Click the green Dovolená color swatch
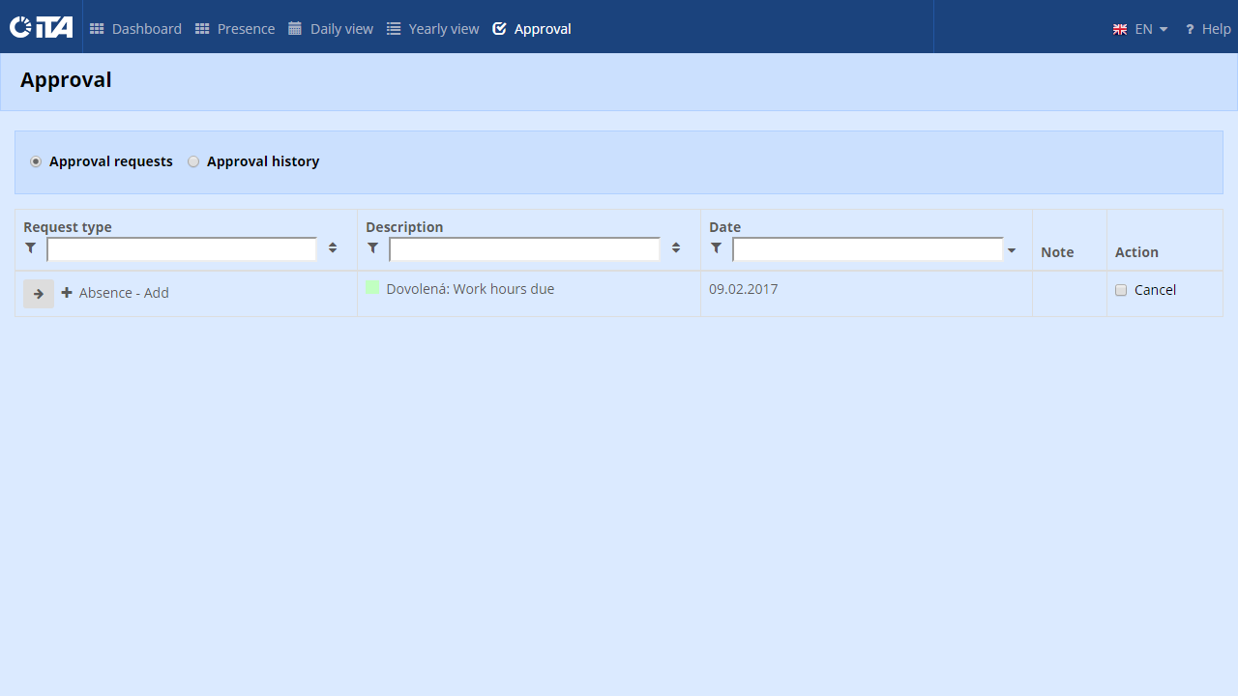Image resolution: width=1238 pixels, height=696 pixels. pyautogui.click(x=372, y=288)
